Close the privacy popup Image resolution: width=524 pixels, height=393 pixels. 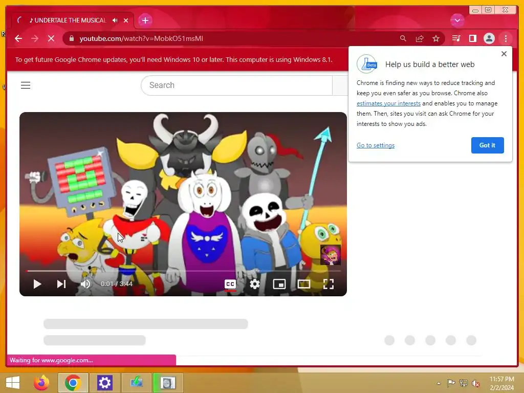pos(504,54)
